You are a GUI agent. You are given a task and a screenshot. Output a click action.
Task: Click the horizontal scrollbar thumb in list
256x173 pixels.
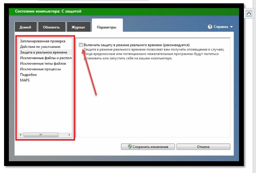coord(41,135)
